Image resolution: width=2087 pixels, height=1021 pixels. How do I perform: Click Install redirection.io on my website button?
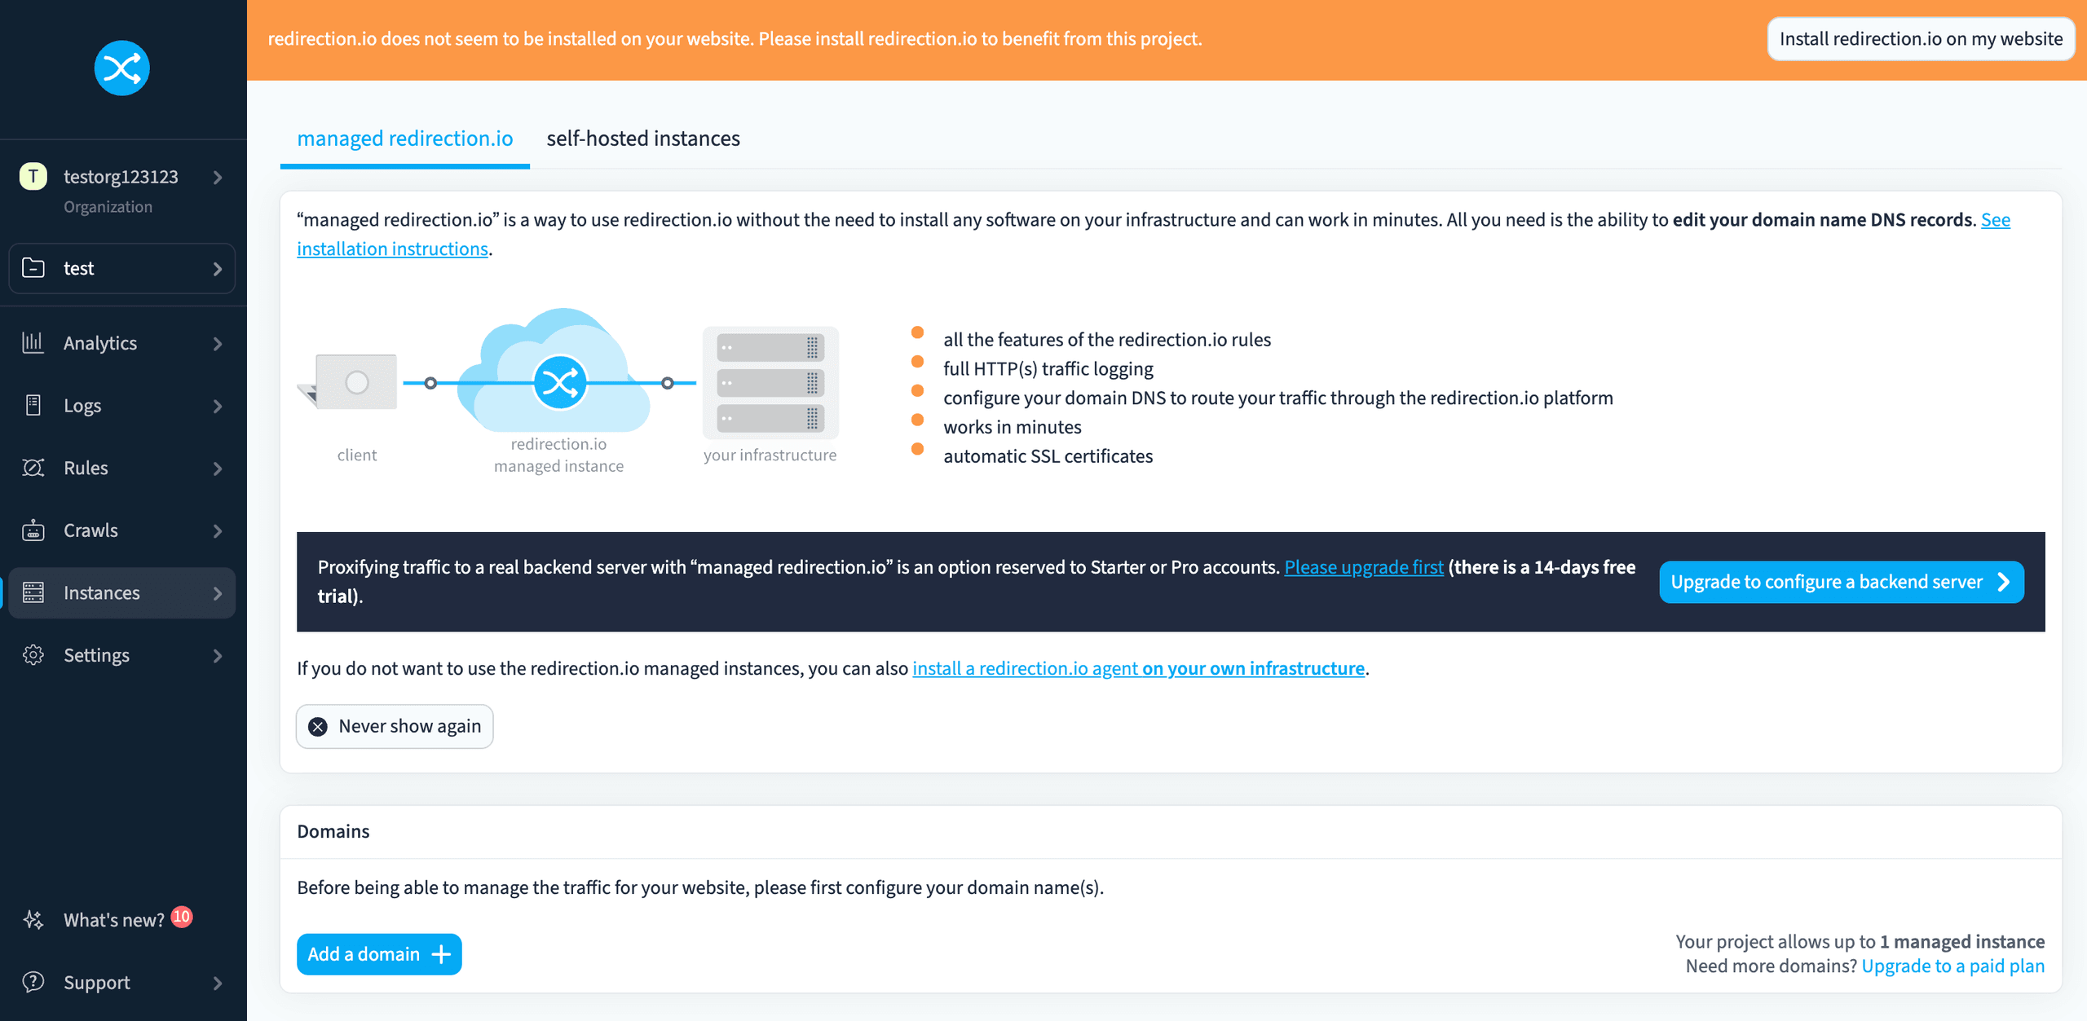pos(1921,39)
